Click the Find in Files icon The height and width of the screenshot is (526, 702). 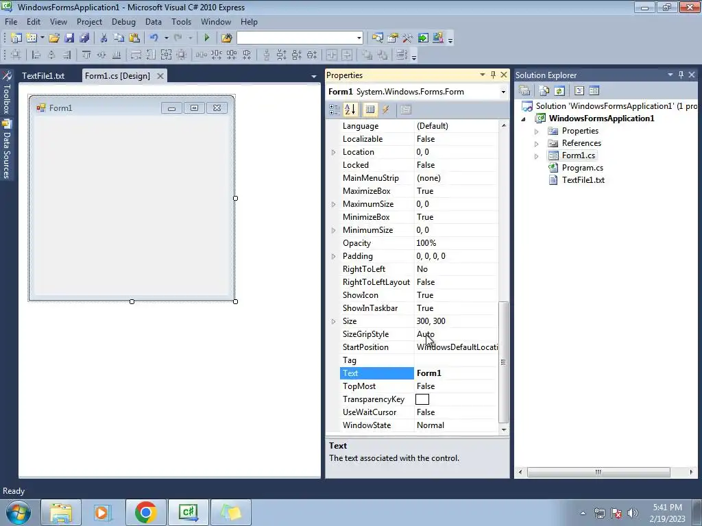pos(226,38)
